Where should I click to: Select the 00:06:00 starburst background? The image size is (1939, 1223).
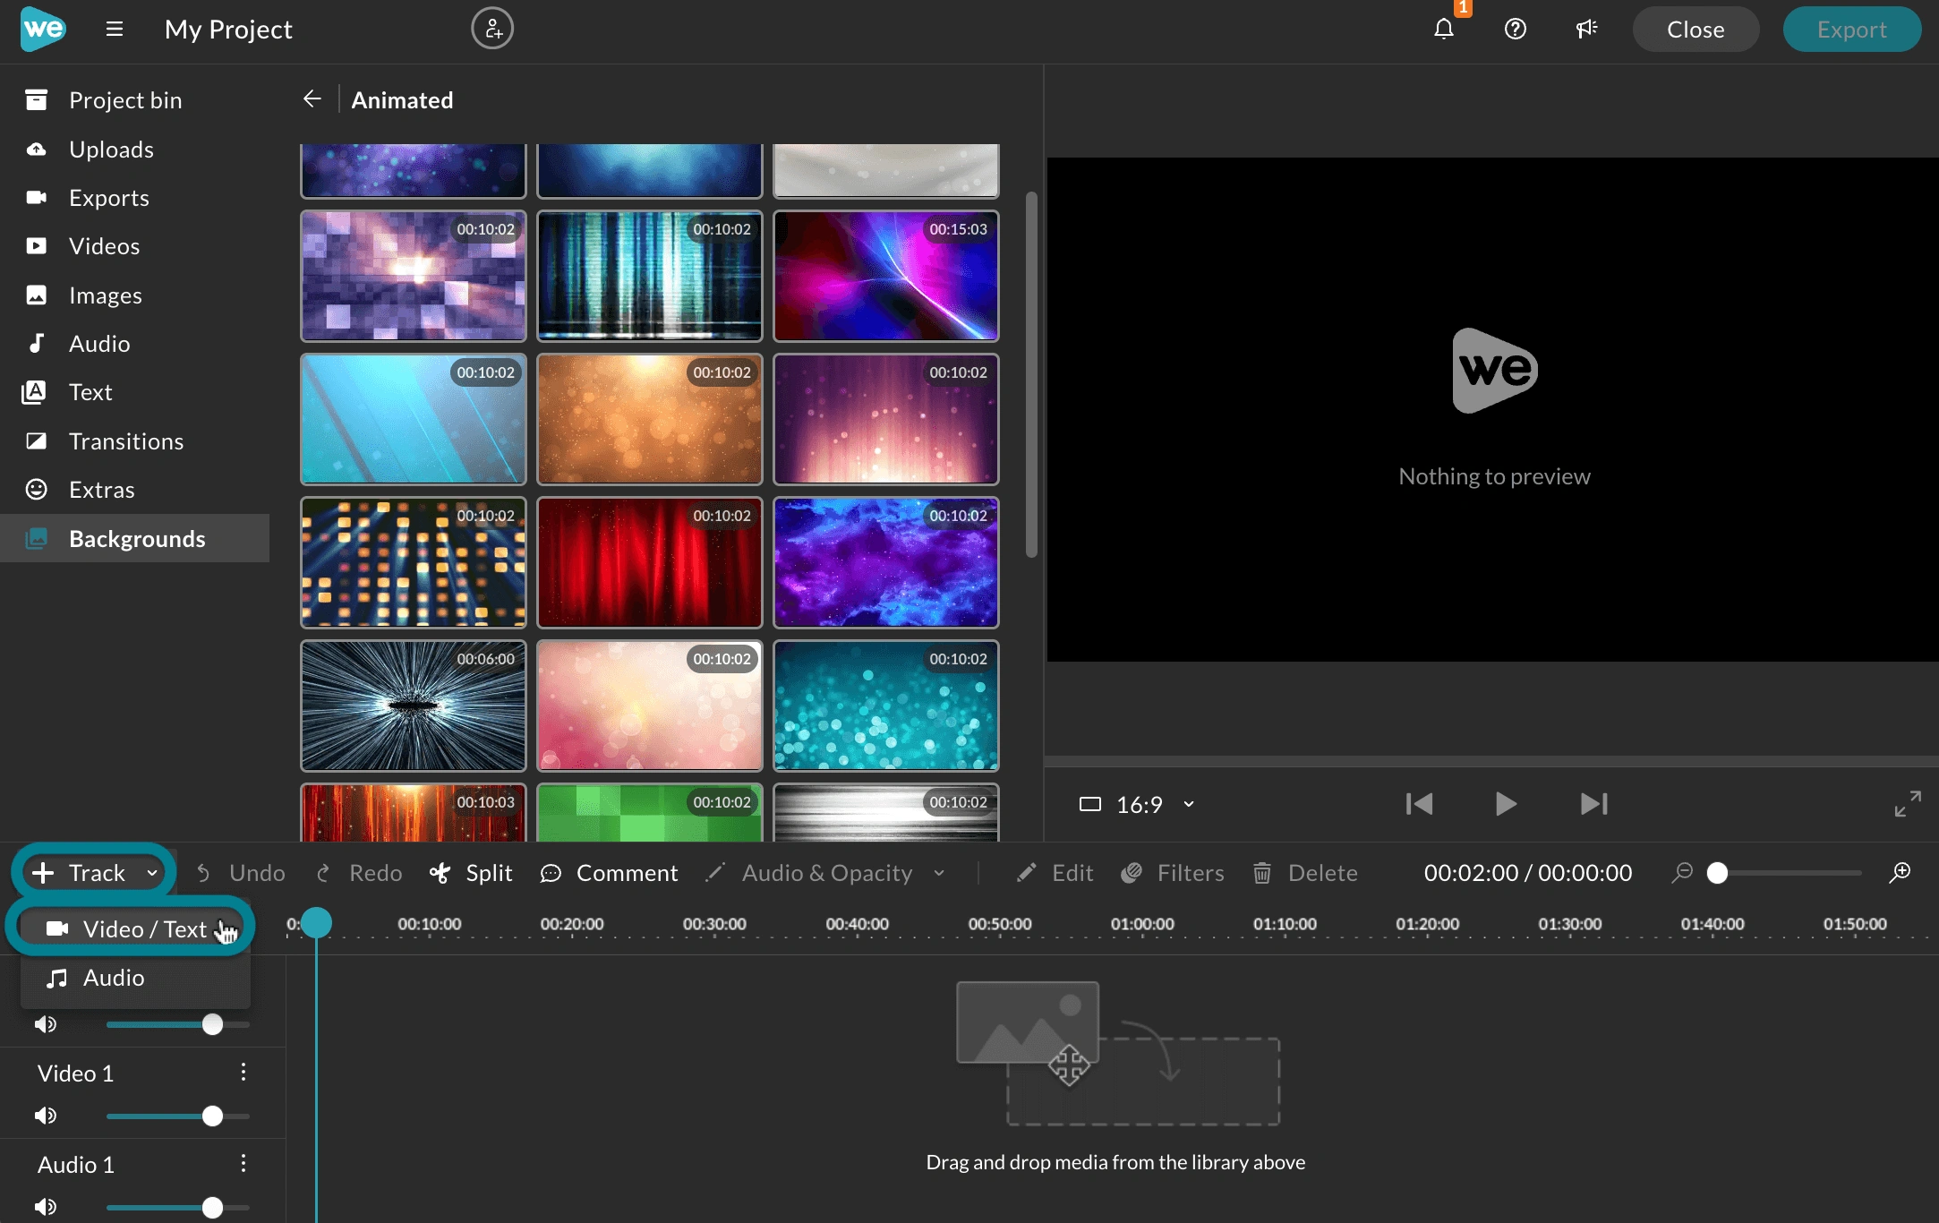(414, 706)
